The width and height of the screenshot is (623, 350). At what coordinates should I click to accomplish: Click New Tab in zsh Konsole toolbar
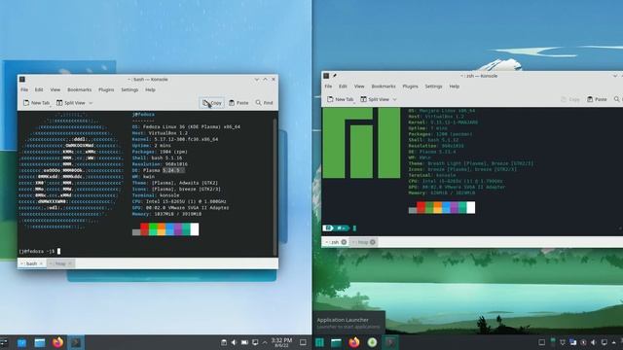tap(341, 99)
